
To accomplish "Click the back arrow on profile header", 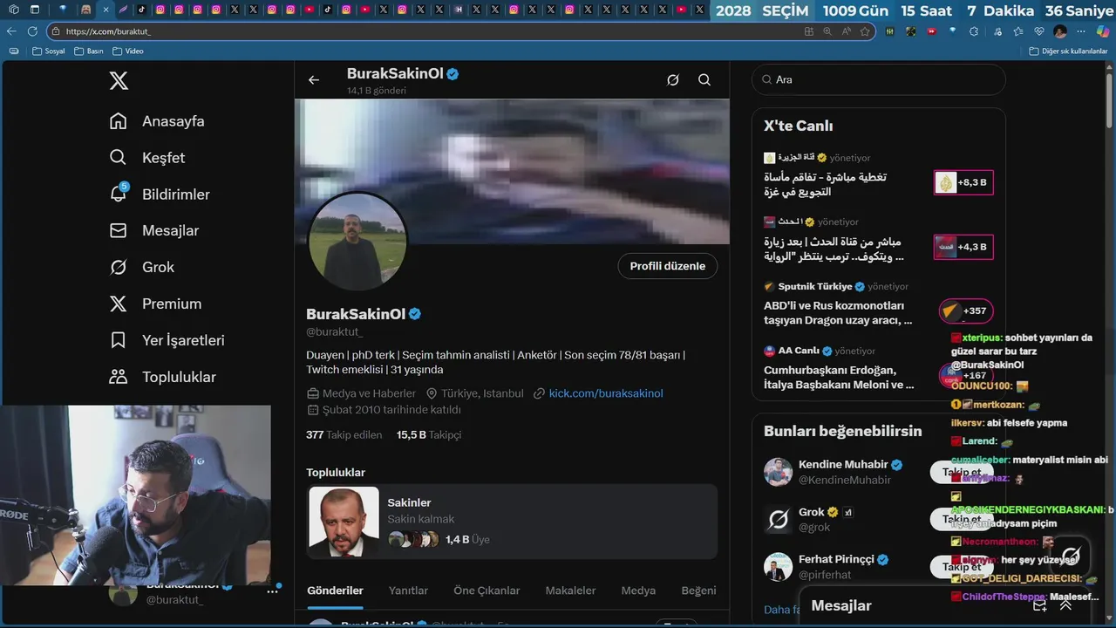I will click(x=314, y=80).
